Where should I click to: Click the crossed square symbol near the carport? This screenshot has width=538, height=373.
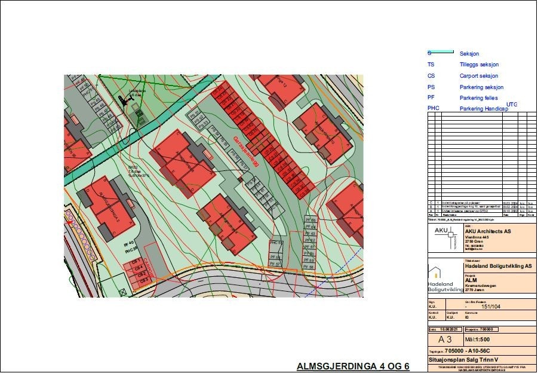click(122, 293)
